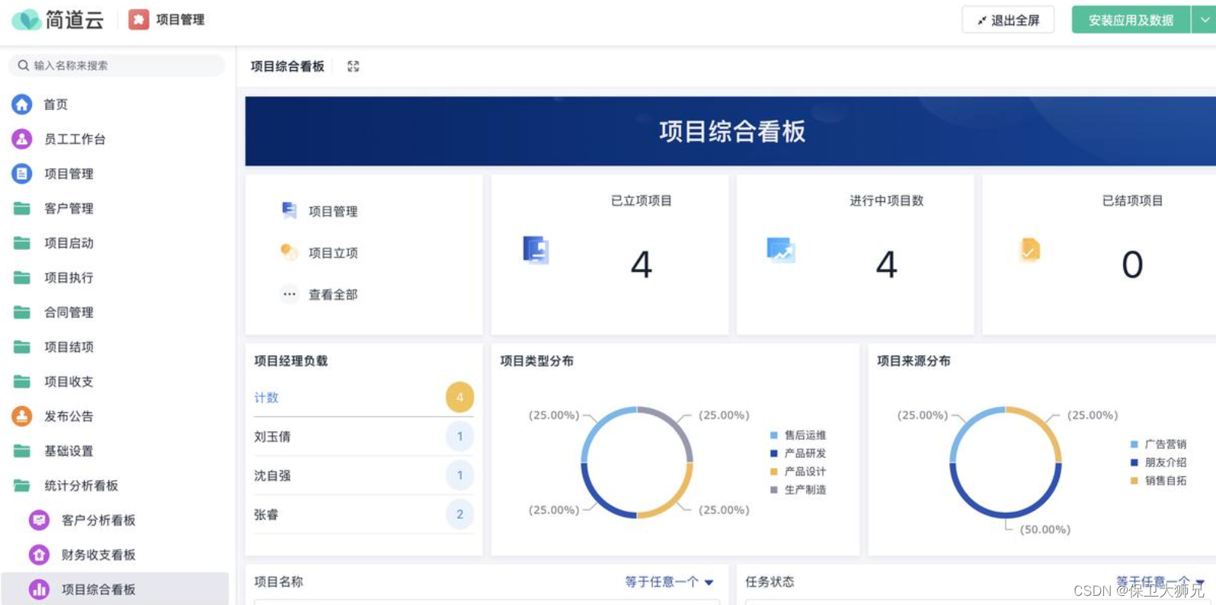The width and height of the screenshot is (1216, 605).
Task: Click the 项目类型分布 chart title
Action: (536, 360)
